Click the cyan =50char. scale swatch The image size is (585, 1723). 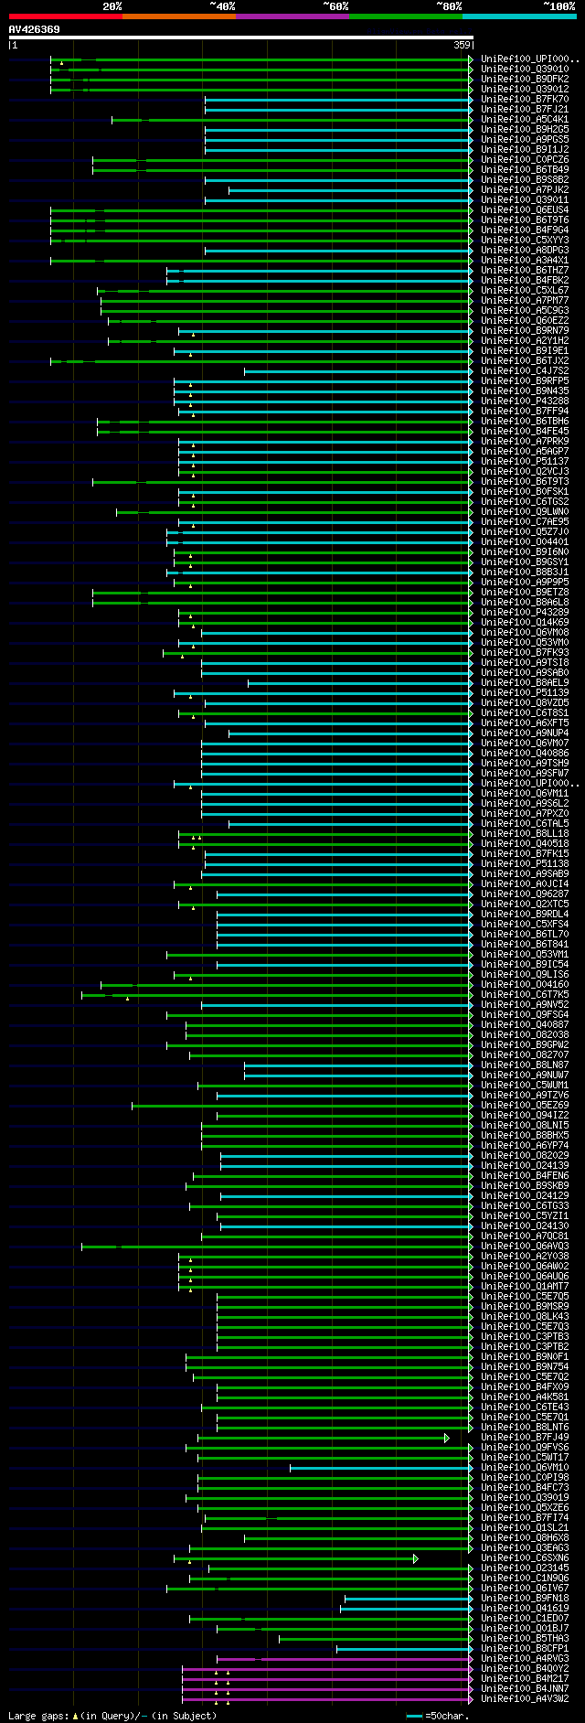[415, 1717]
